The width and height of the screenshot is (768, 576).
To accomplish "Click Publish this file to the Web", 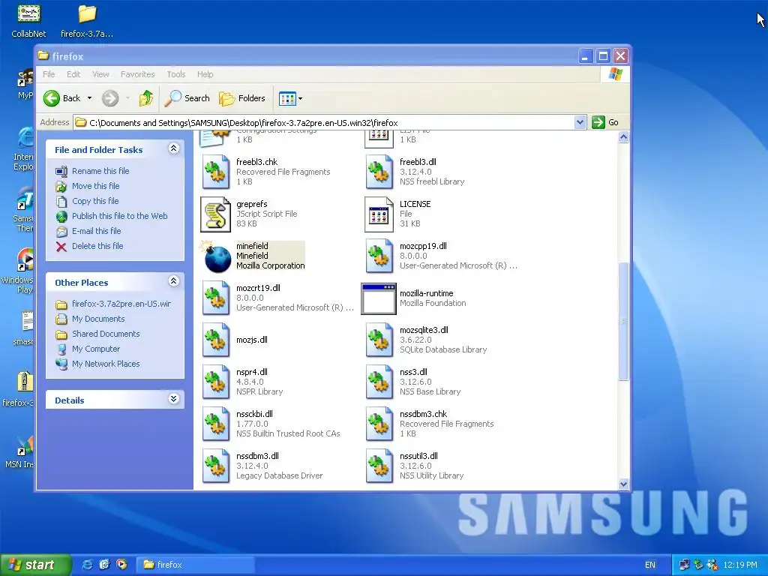I will coord(112,216).
